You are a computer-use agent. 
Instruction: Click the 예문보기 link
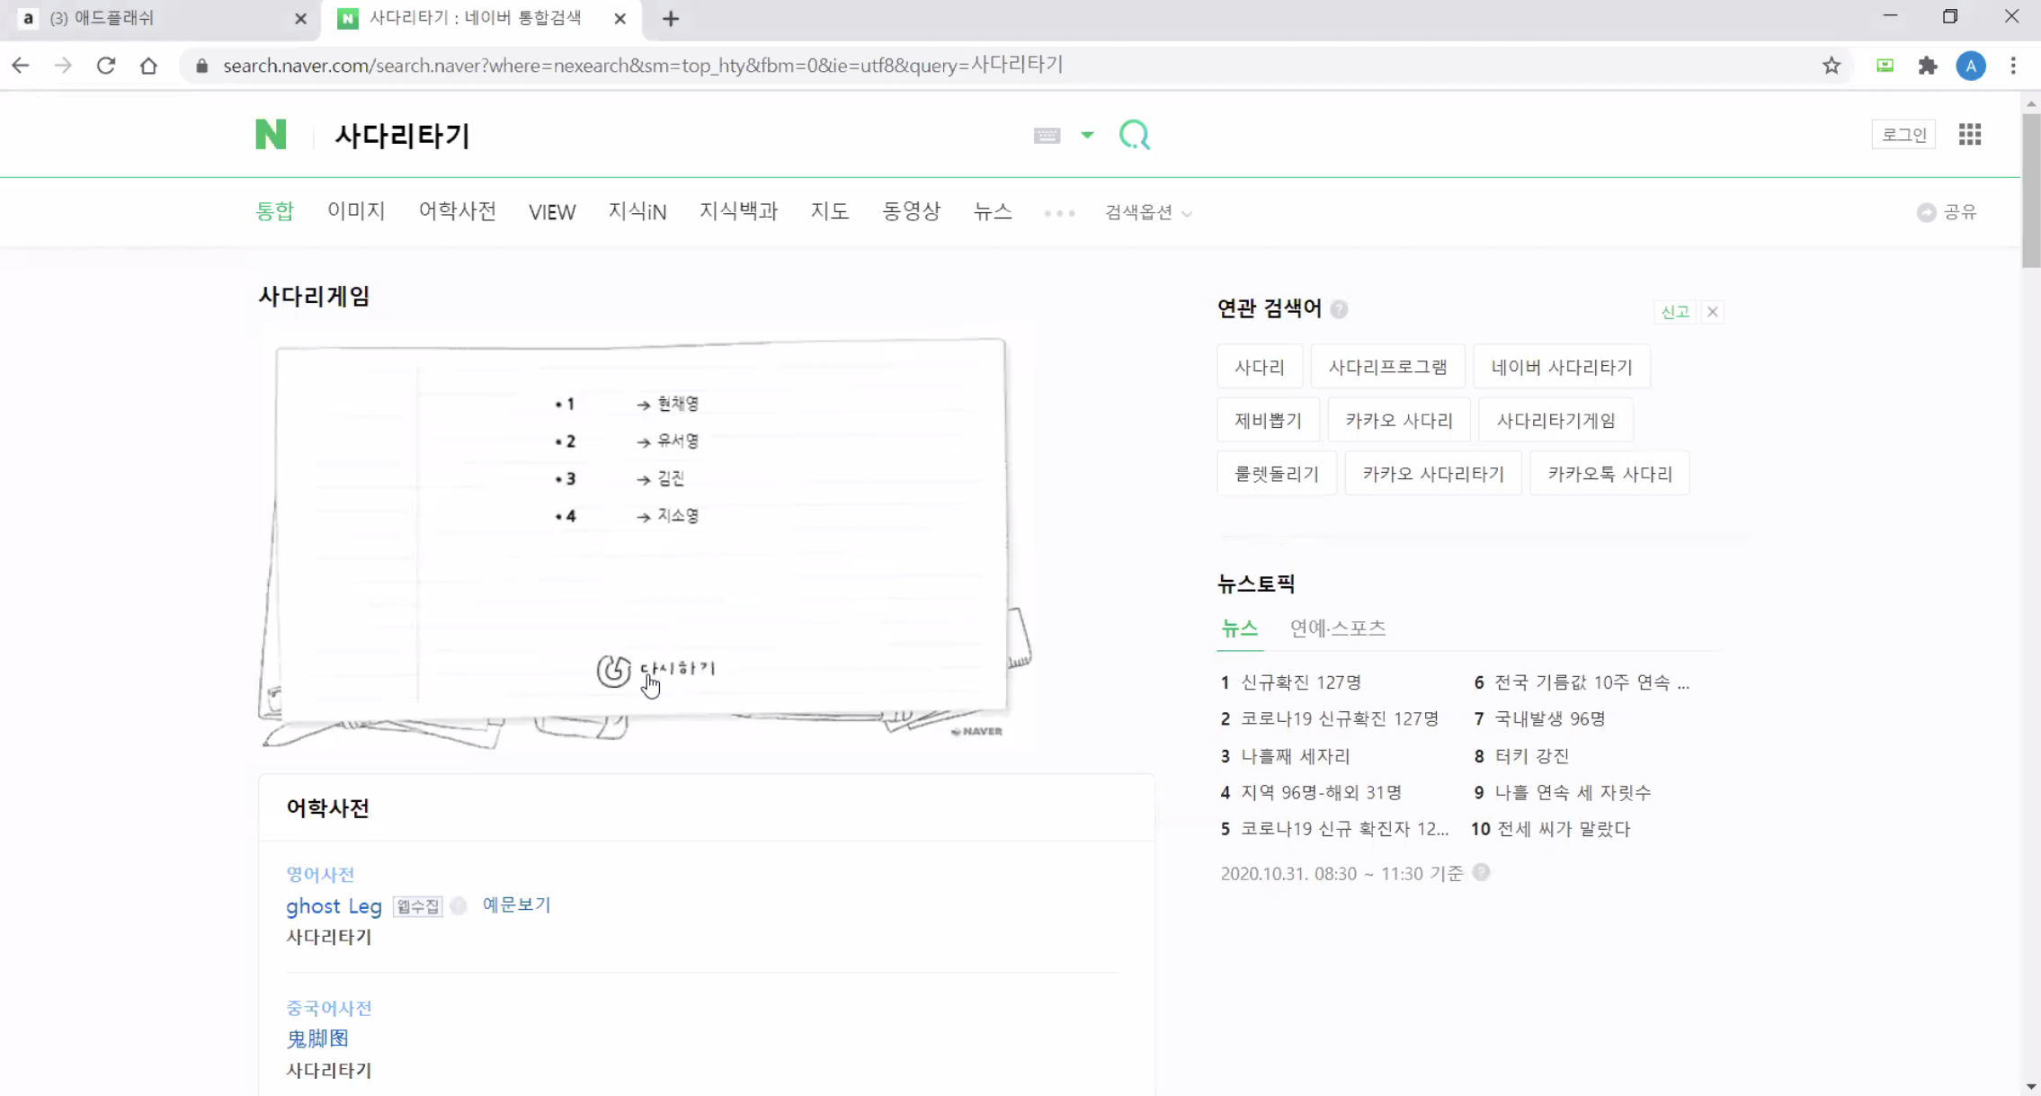[x=516, y=904]
